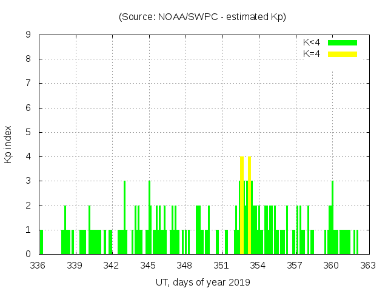Click the y-axis tick label 9
The width and height of the screenshot is (388, 291).
click(x=28, y=35)
